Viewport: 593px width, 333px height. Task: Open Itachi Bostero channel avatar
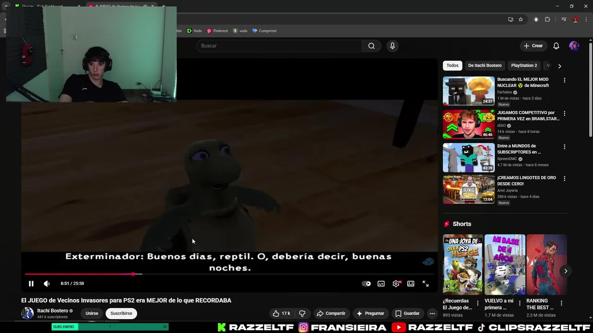[28, 313]
